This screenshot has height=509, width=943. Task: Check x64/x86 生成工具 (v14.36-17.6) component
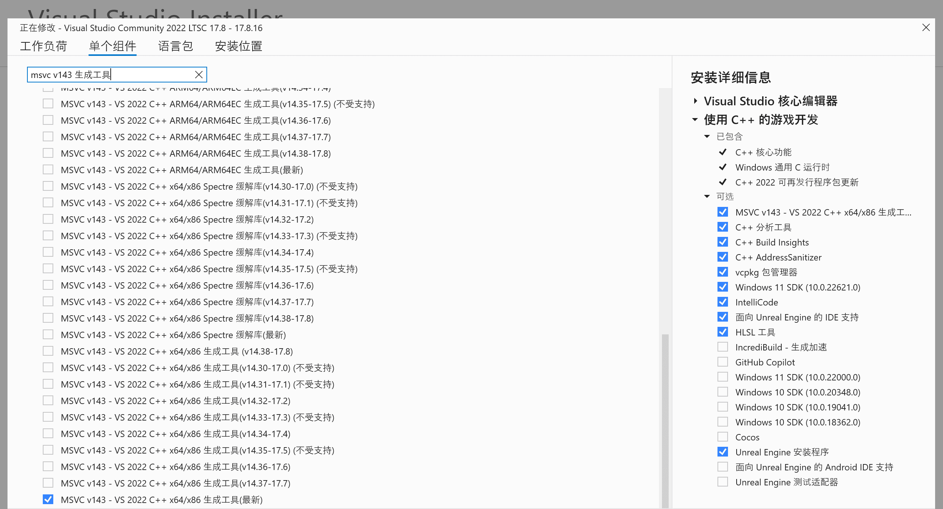[48, 466]
